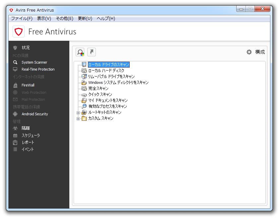Select the マイ ドキュメントをスキャン row
The width and height of the screenshot is (279, 218).
coord(108,100)
